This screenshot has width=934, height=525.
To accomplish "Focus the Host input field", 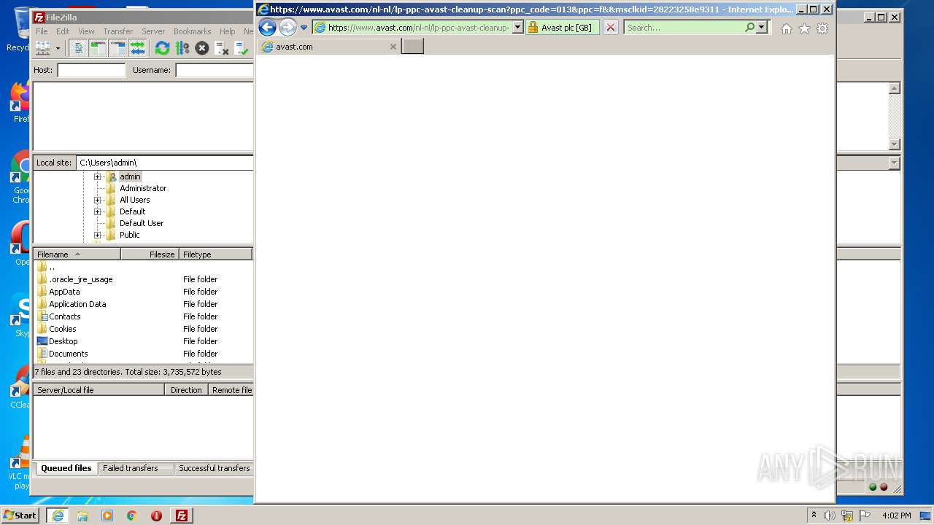I will pyautogui.click(x=91, y=70).
